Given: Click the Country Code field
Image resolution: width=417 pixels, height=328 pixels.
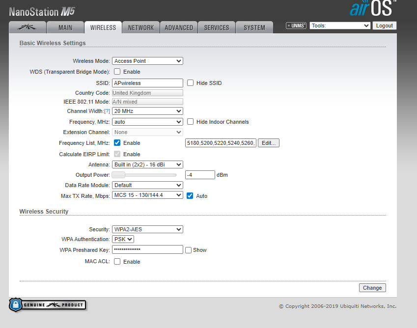Looking at the screenshot, I should (147, 93).
